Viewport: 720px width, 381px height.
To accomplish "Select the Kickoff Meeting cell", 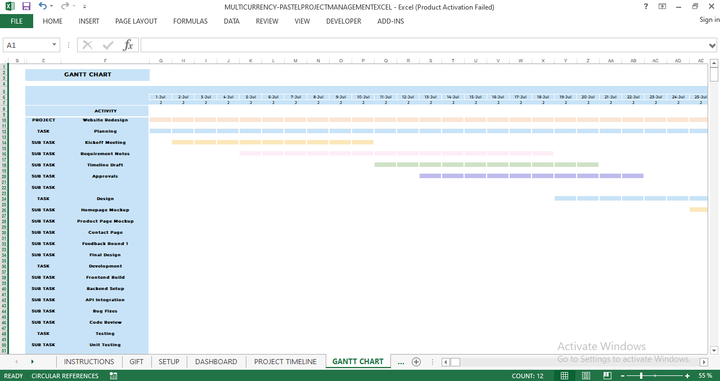I will (x=105, y=142).
